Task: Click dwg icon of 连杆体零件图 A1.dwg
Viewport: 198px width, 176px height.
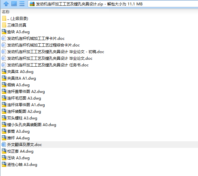Action: [4, 105]
